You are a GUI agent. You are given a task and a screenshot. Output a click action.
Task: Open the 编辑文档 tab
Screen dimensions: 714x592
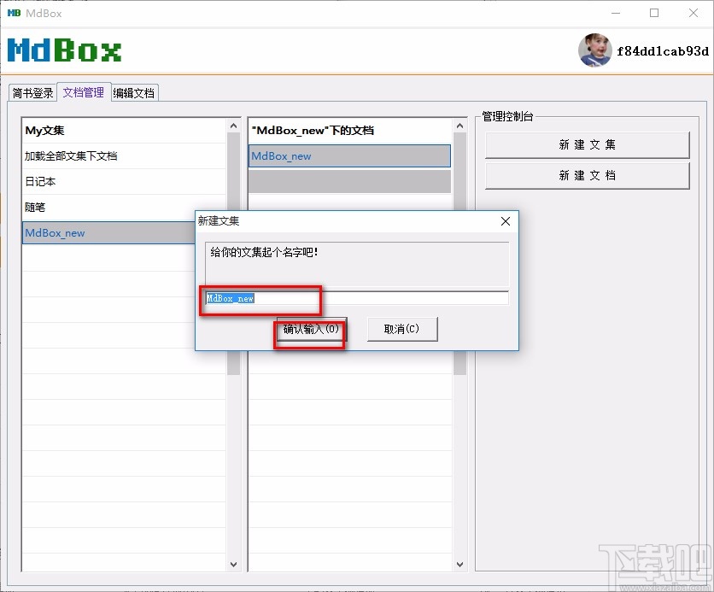click(x=133, y=92)
